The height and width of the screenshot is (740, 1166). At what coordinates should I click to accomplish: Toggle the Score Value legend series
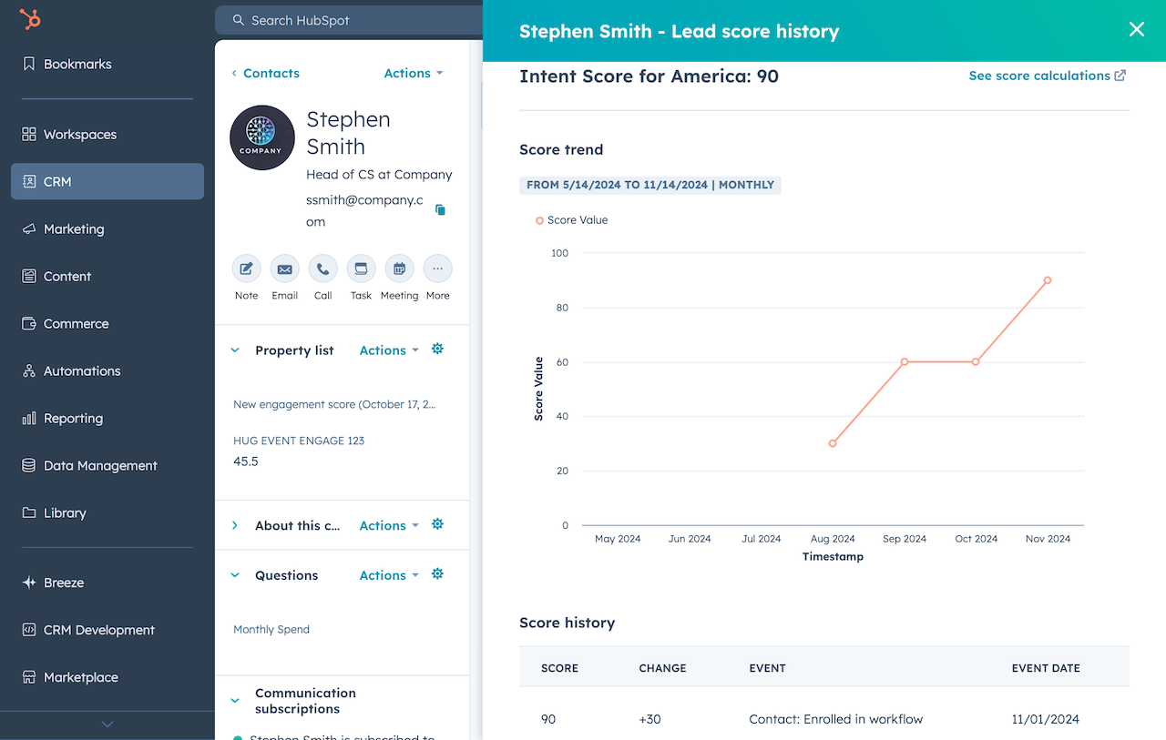[x=571, y=220]
